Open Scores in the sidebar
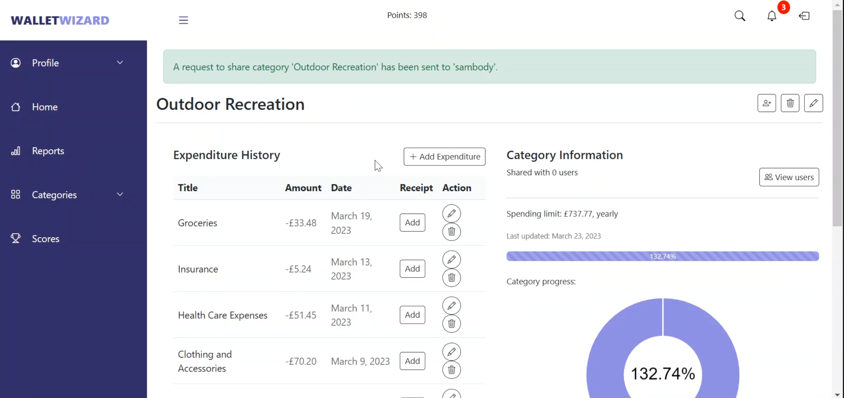The image size is (844, 398). [x=45, y=239]
